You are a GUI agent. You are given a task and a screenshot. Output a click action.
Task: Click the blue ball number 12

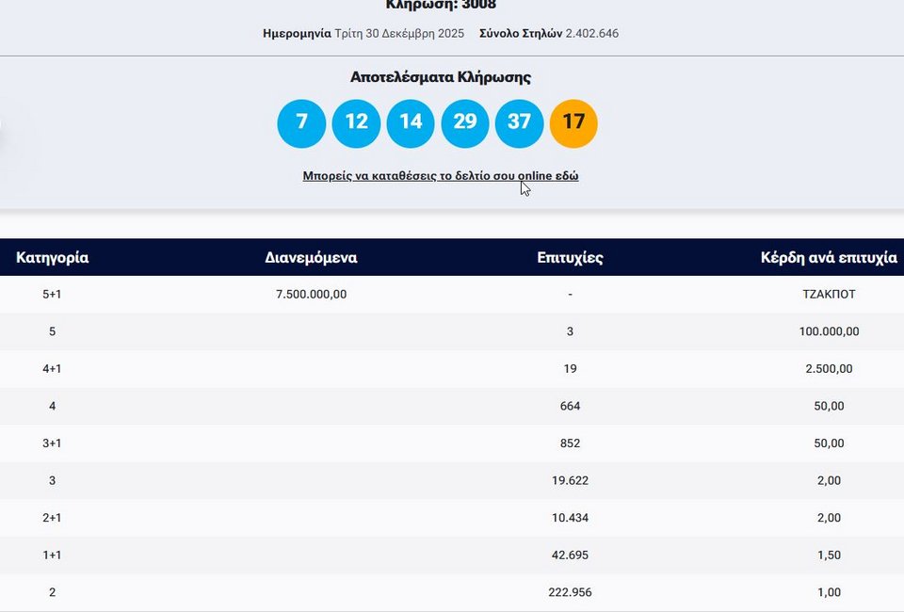tap(356, 123)
